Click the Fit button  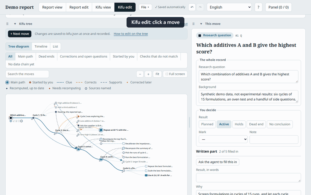coord(157,74)
